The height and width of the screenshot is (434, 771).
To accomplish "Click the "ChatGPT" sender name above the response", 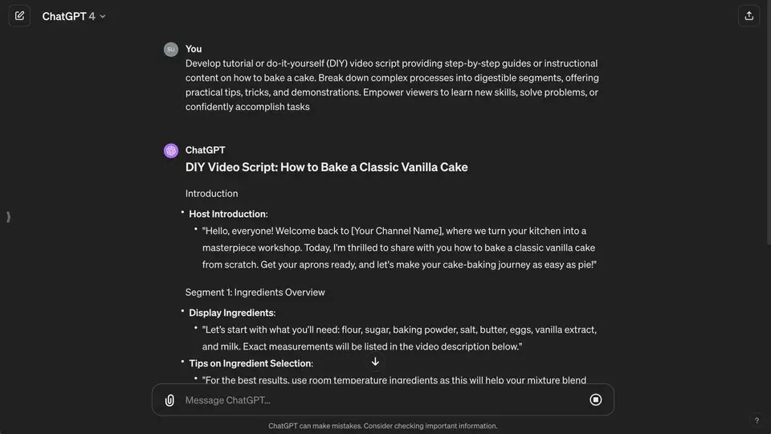I will (x=205, y=150).
